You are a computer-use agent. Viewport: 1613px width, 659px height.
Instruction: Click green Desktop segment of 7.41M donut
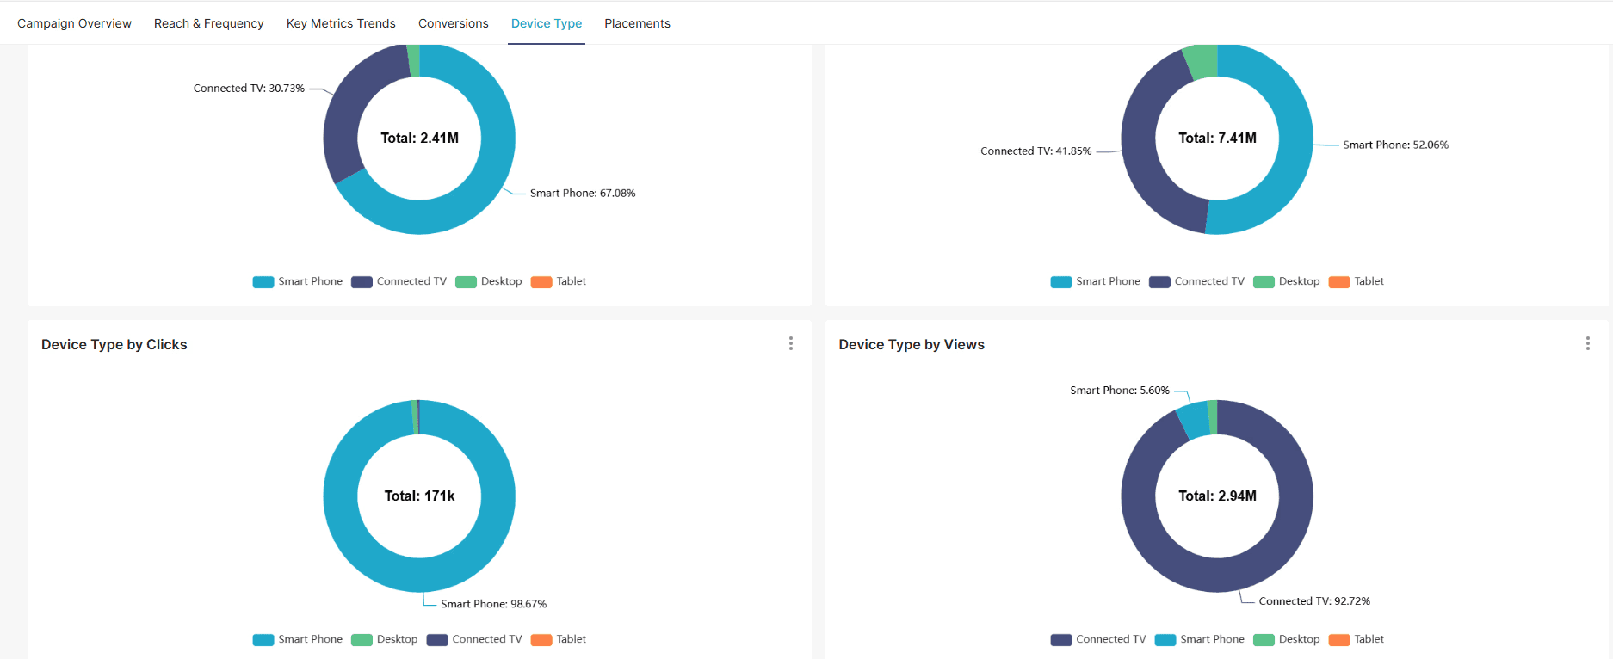pyautogui.click(x=1202, y=60)
